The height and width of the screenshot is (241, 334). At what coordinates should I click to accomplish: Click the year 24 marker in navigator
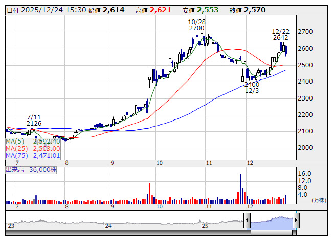tap(108, 226)
